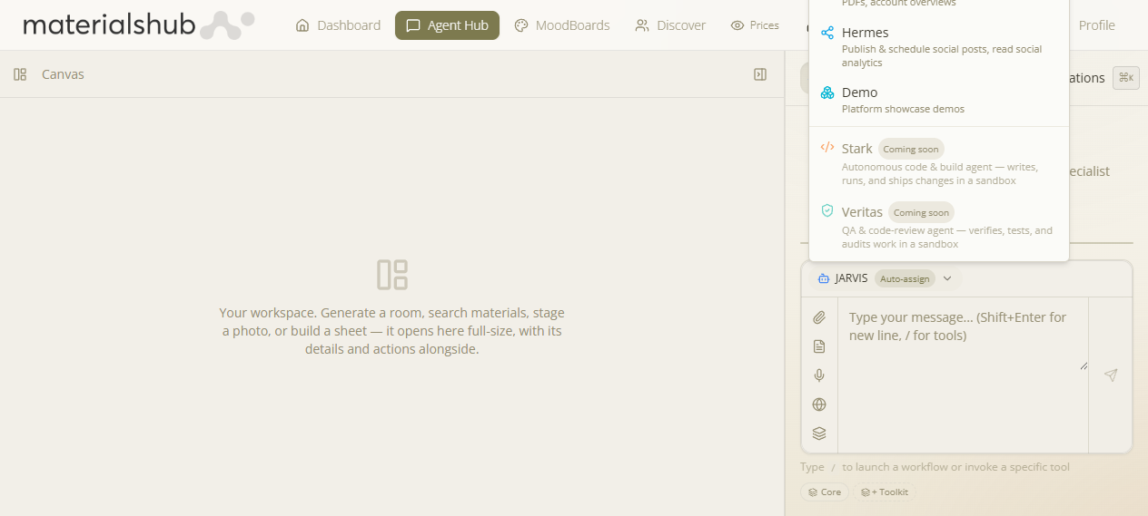This screenshot has height=516, width=1148.
Task: Send the message with paper plane icon
Action: point(1111,375)
